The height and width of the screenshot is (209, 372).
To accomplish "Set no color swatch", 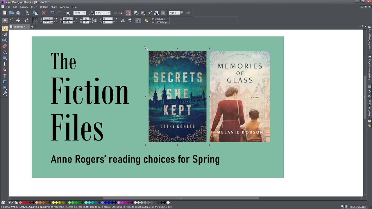I will pos(17,203).
